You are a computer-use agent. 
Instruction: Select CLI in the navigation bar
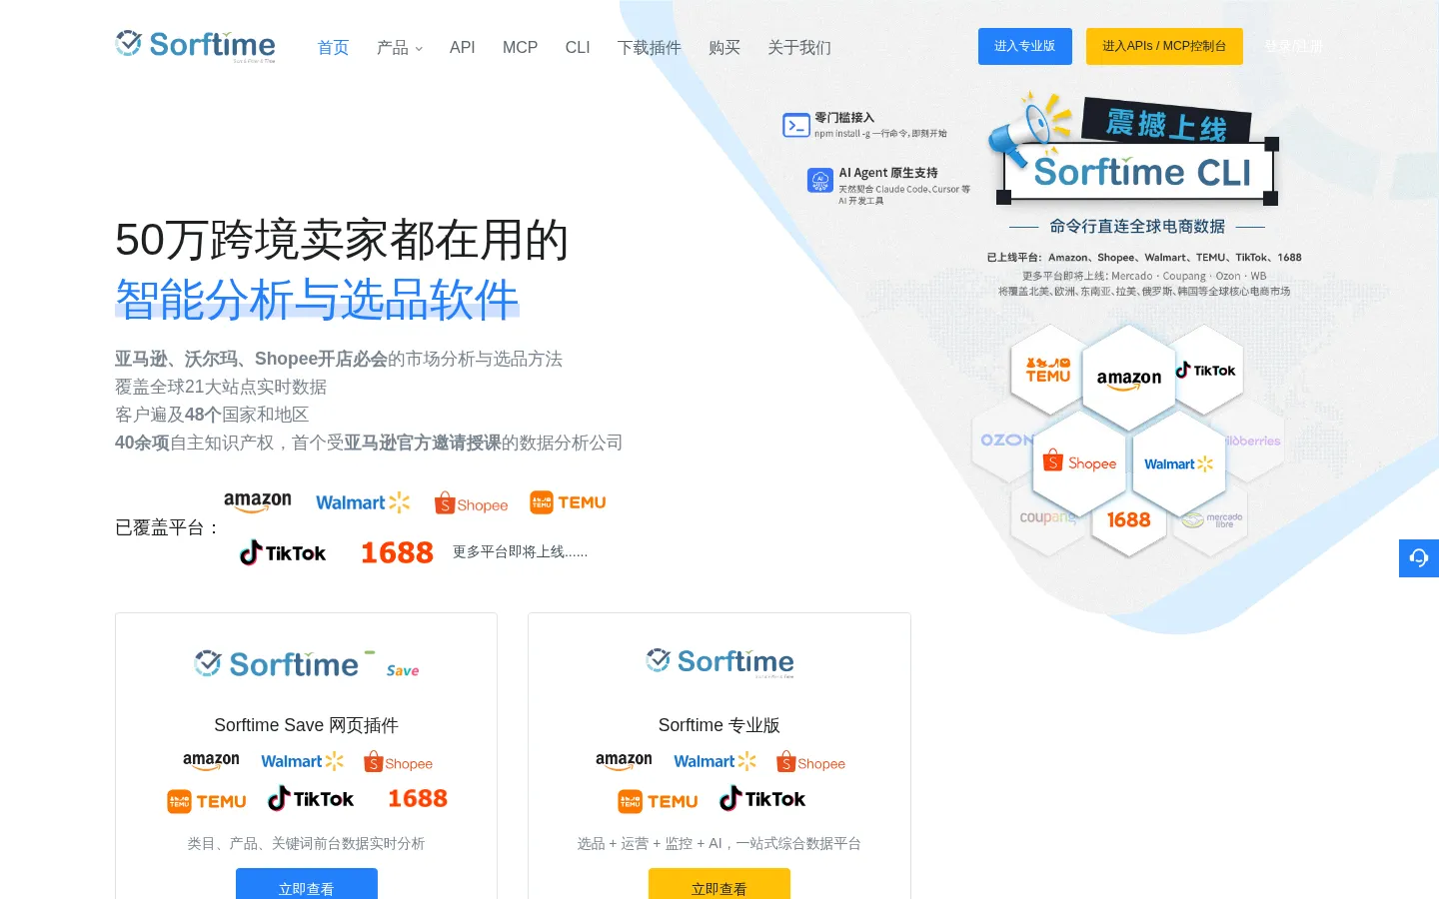tap(578, 47)
